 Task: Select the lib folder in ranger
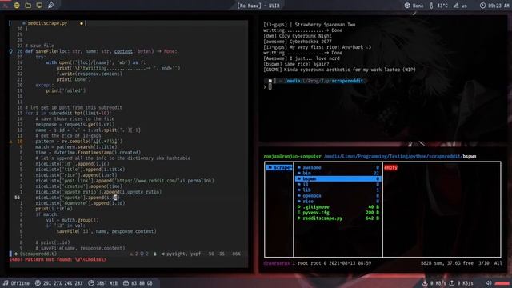(338, 190)
